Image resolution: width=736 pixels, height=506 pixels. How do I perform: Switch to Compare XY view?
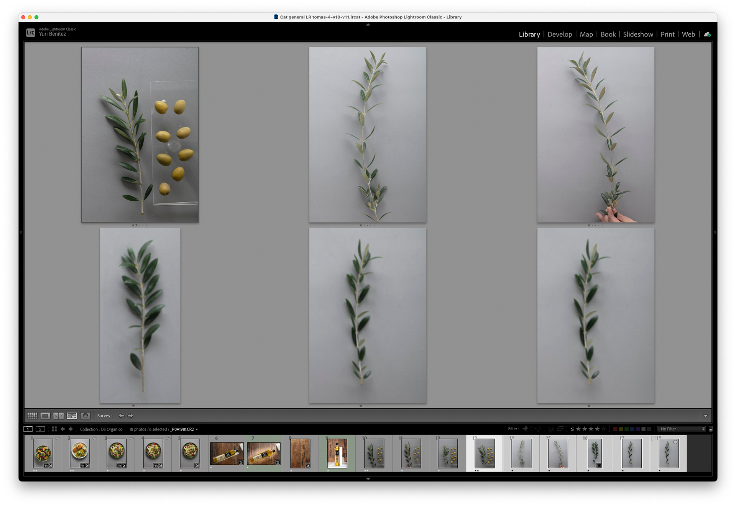58,416
